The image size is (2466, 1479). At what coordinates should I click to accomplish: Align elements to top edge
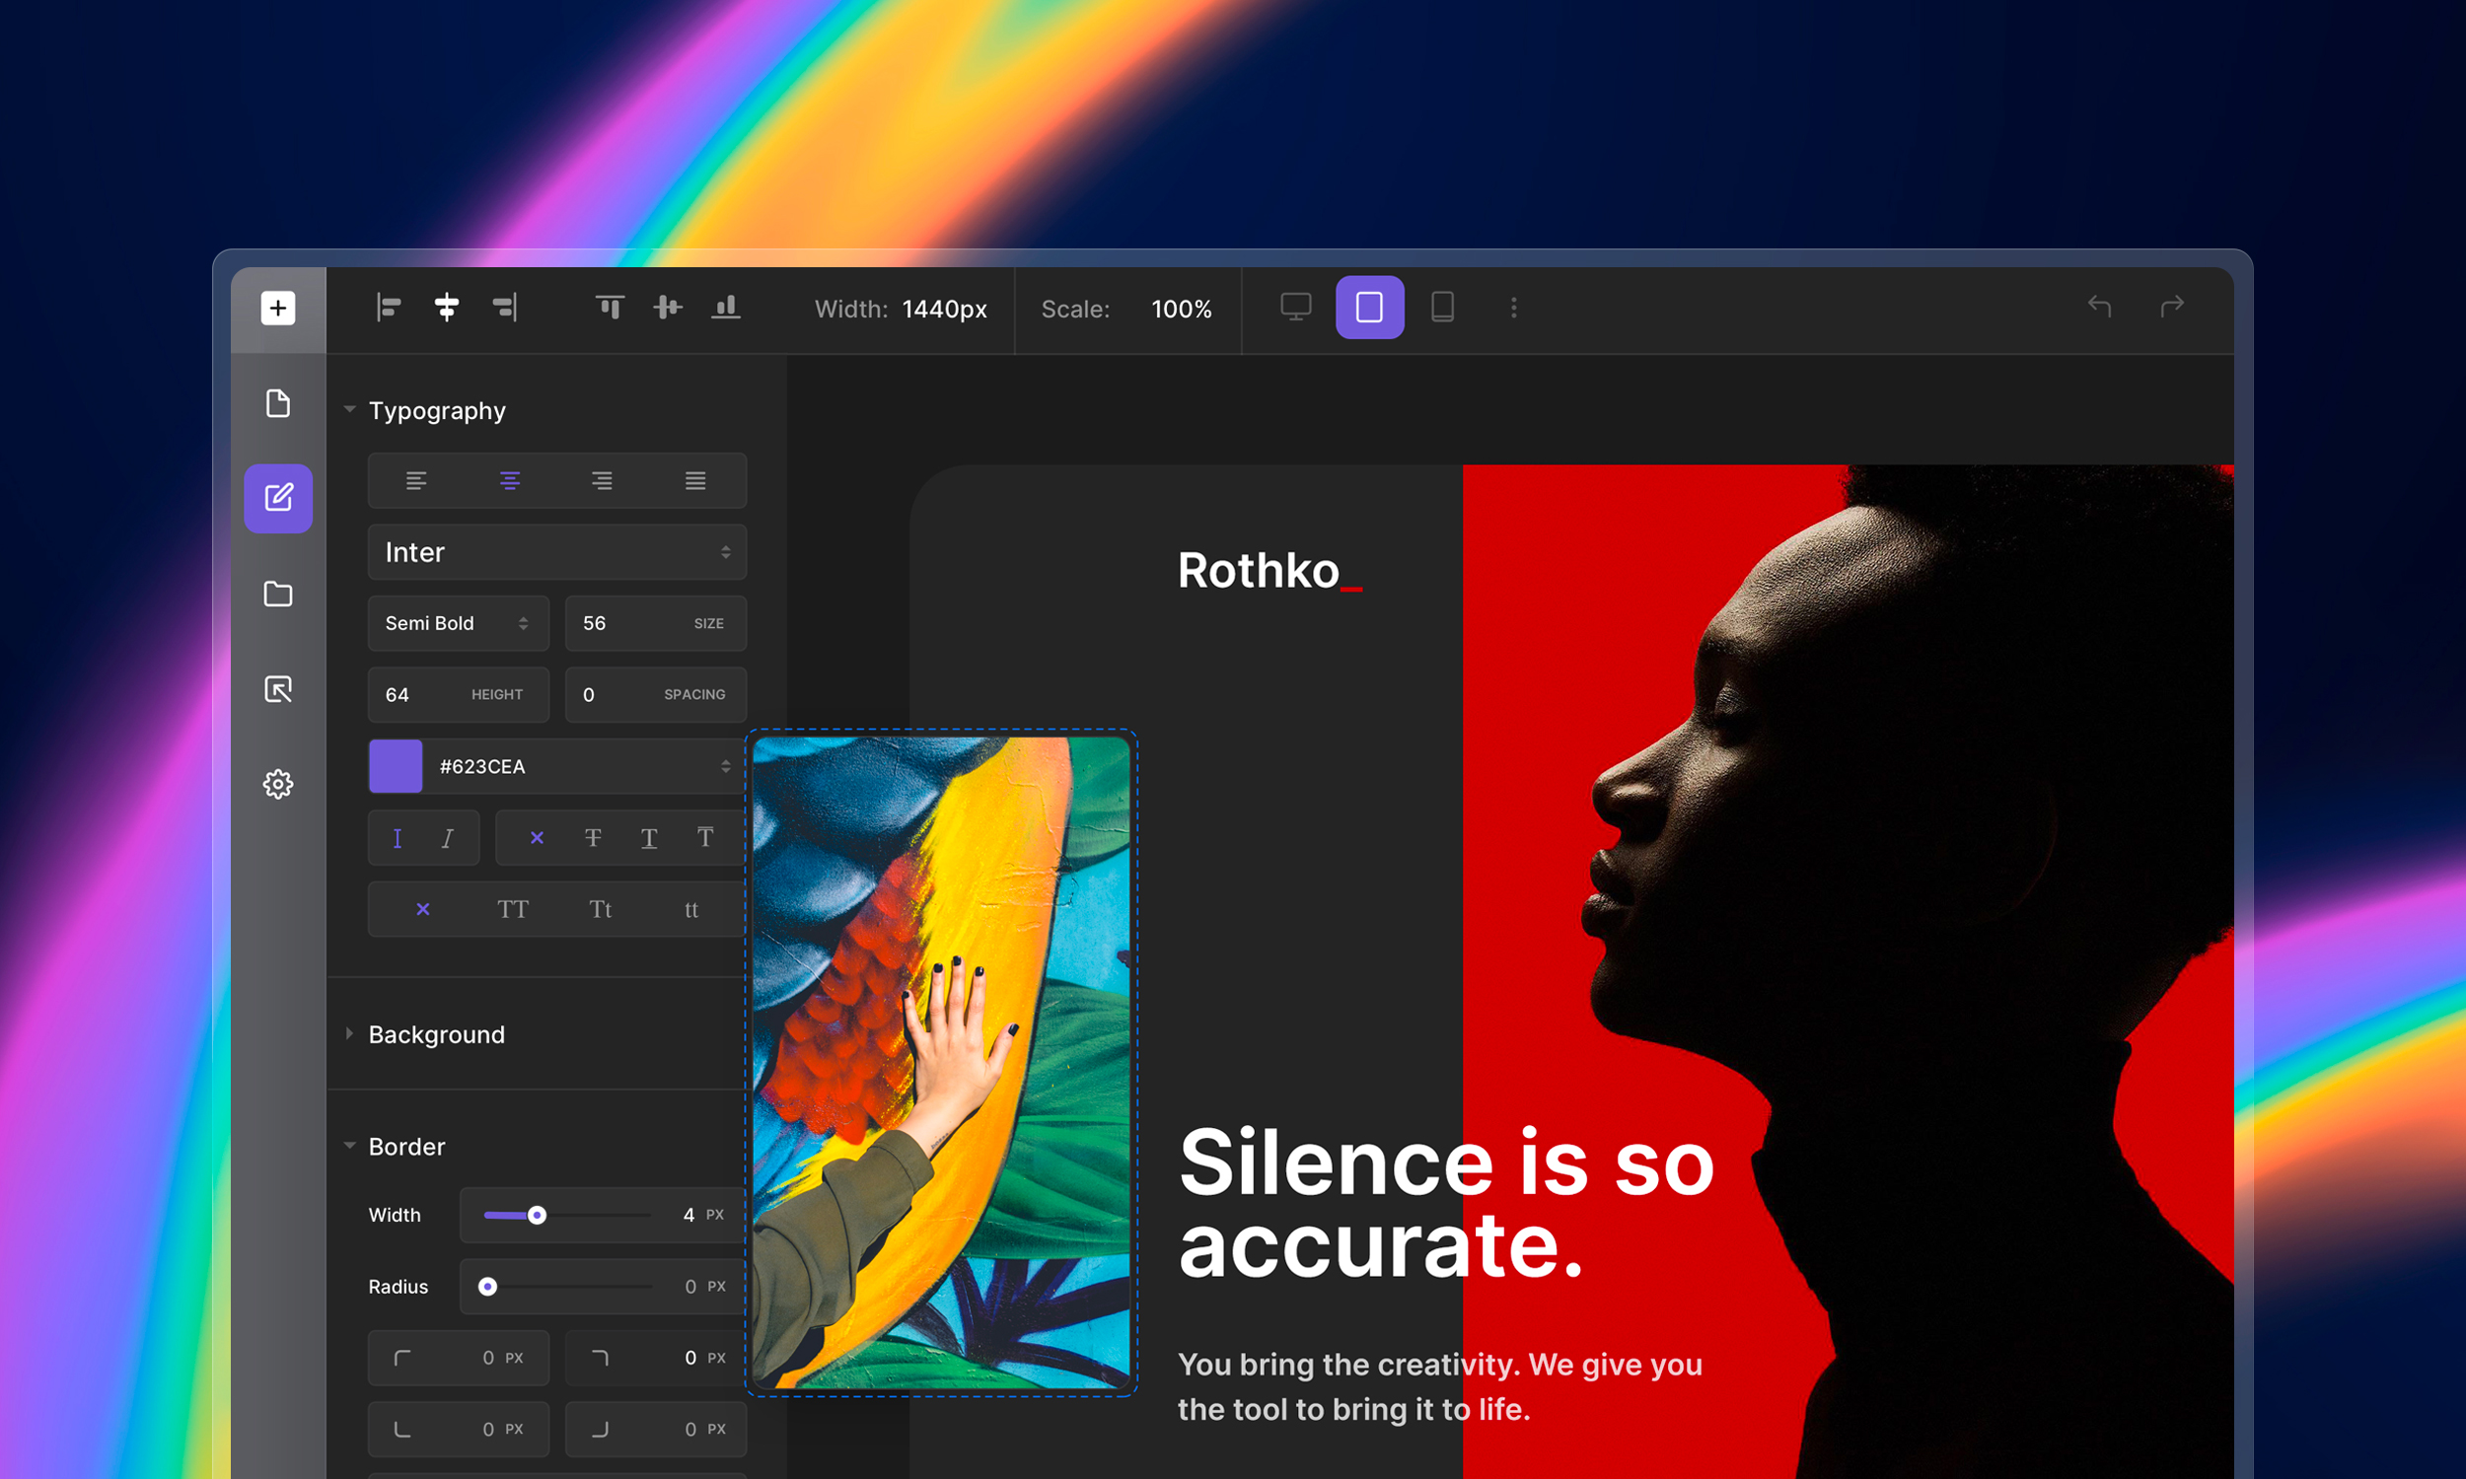click(610, 308)
